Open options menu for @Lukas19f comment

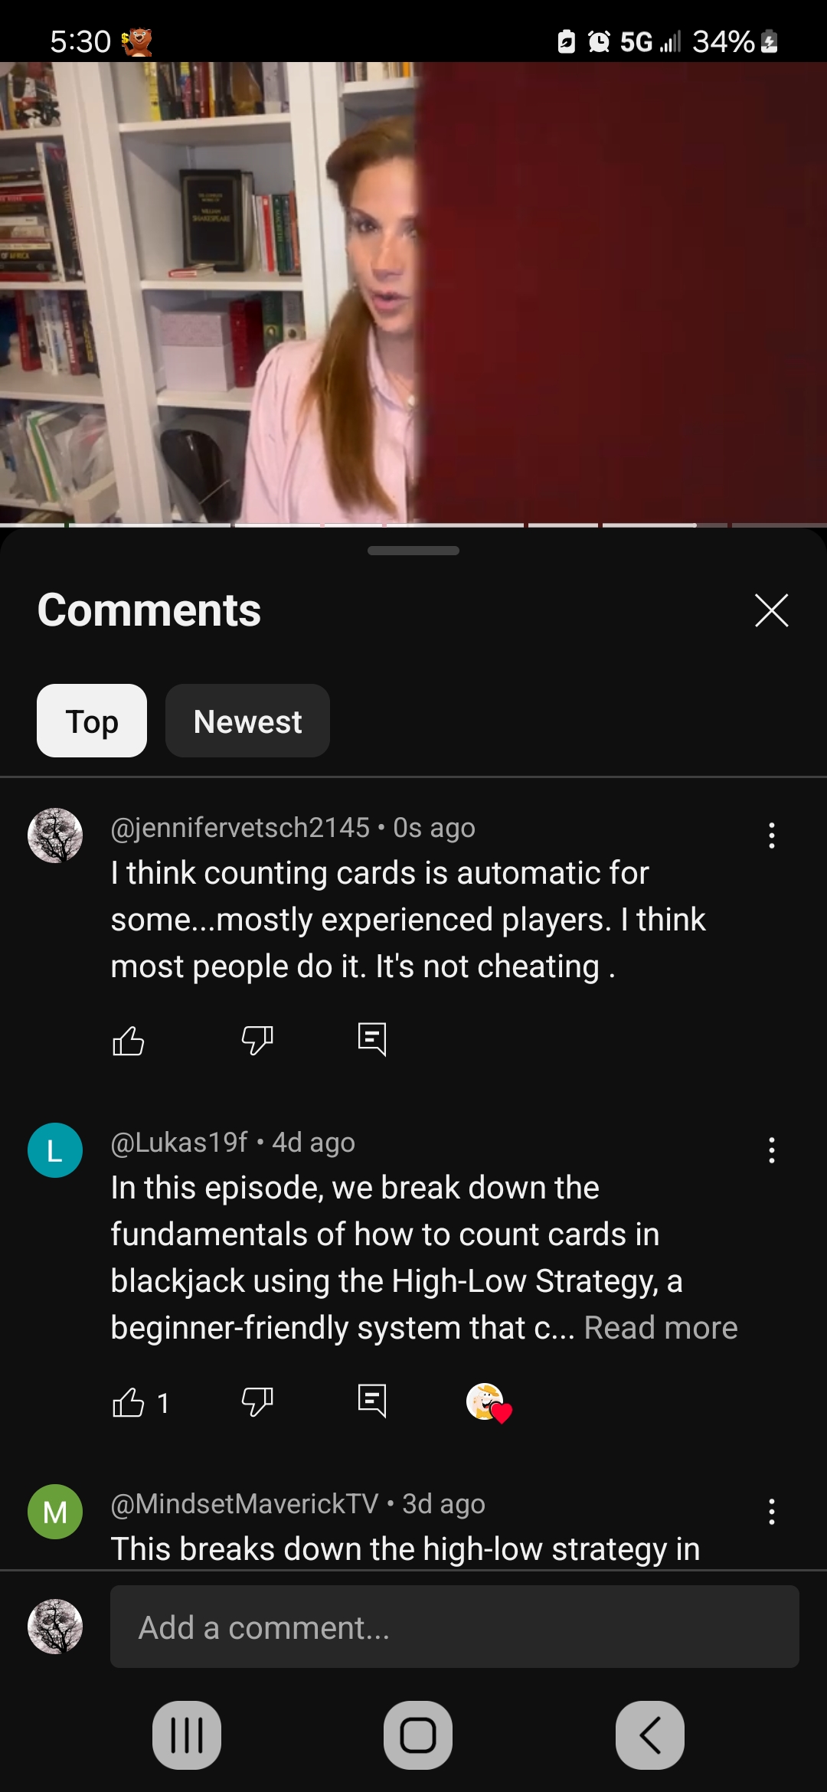[772, 1150]
